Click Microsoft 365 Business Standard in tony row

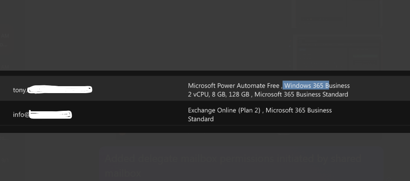[x=301, y=94]
